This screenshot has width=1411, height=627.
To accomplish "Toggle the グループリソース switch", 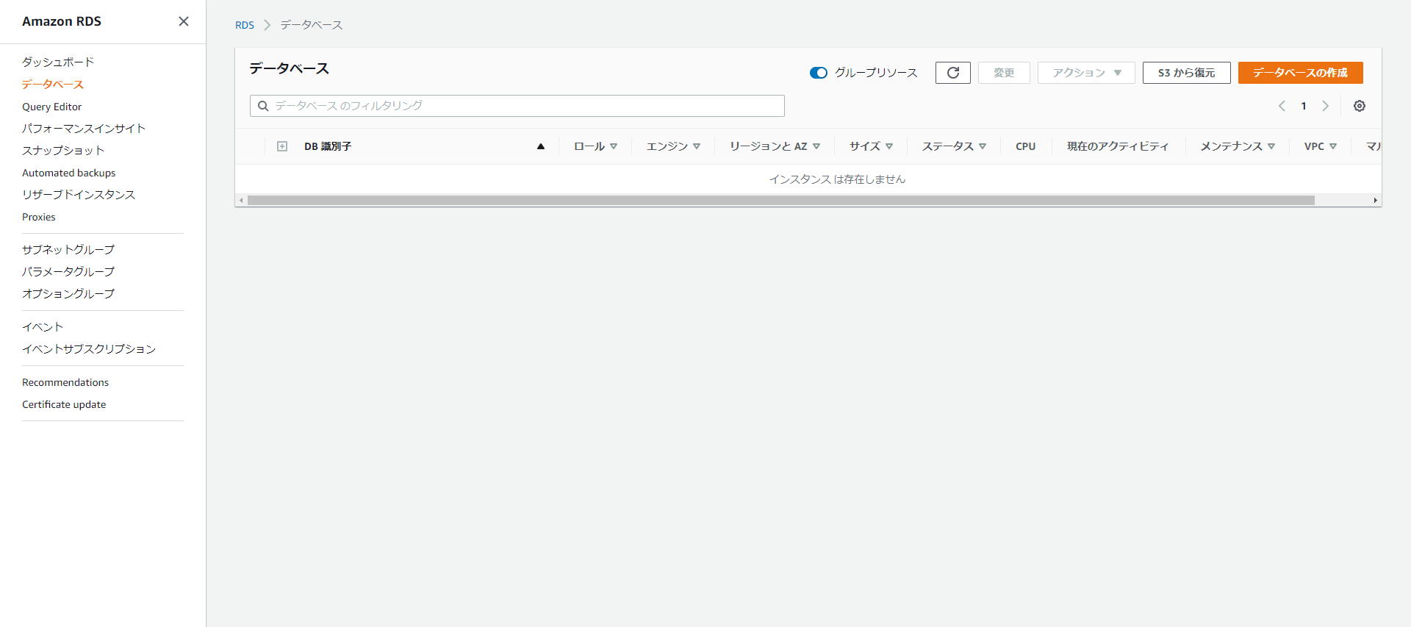I will click(818, 73).
